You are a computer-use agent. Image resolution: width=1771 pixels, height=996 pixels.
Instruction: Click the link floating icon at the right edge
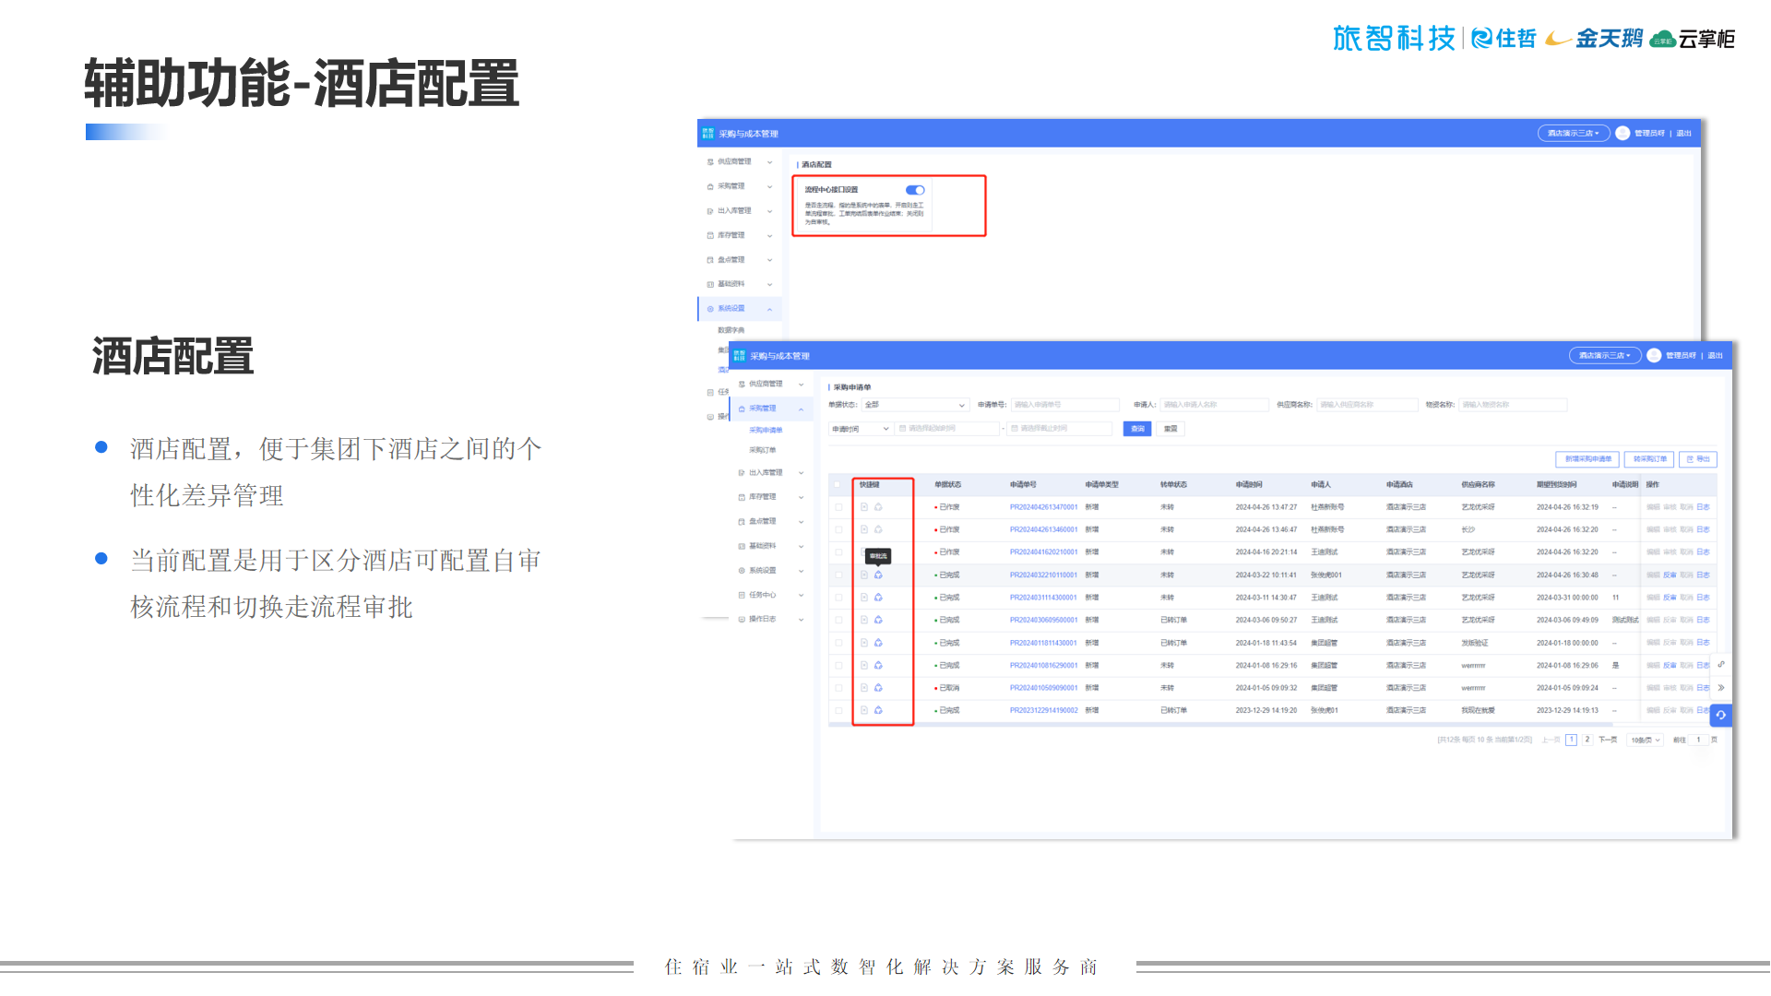1721,664
